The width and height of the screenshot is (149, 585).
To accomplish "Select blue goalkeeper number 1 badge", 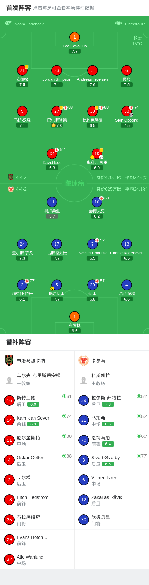I will [74, 317].
